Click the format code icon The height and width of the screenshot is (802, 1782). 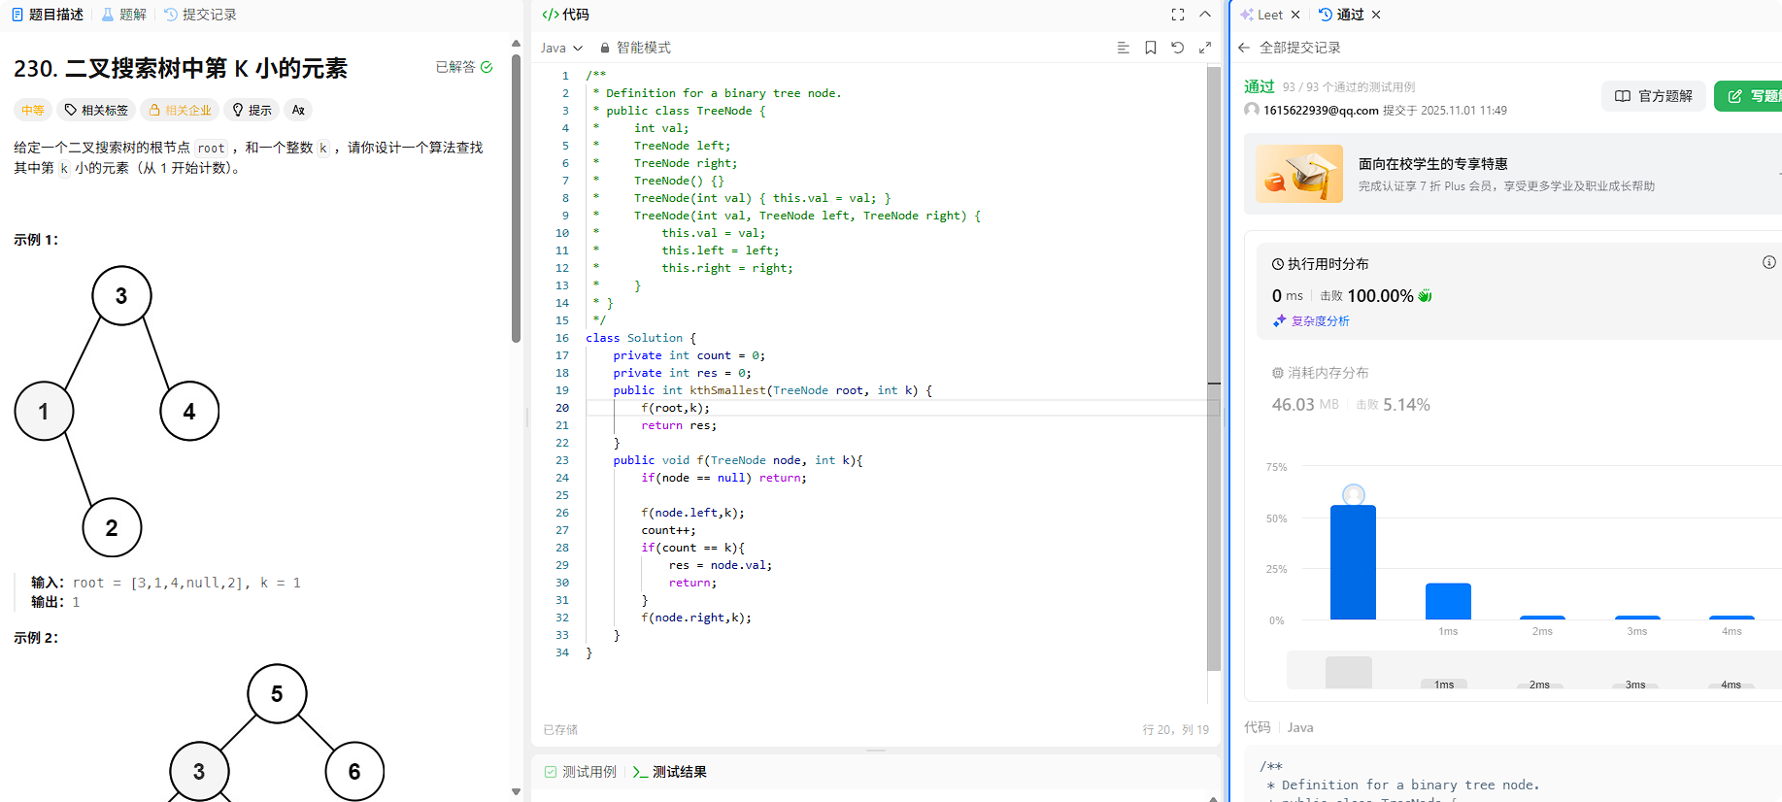[x=1123, y=48]
